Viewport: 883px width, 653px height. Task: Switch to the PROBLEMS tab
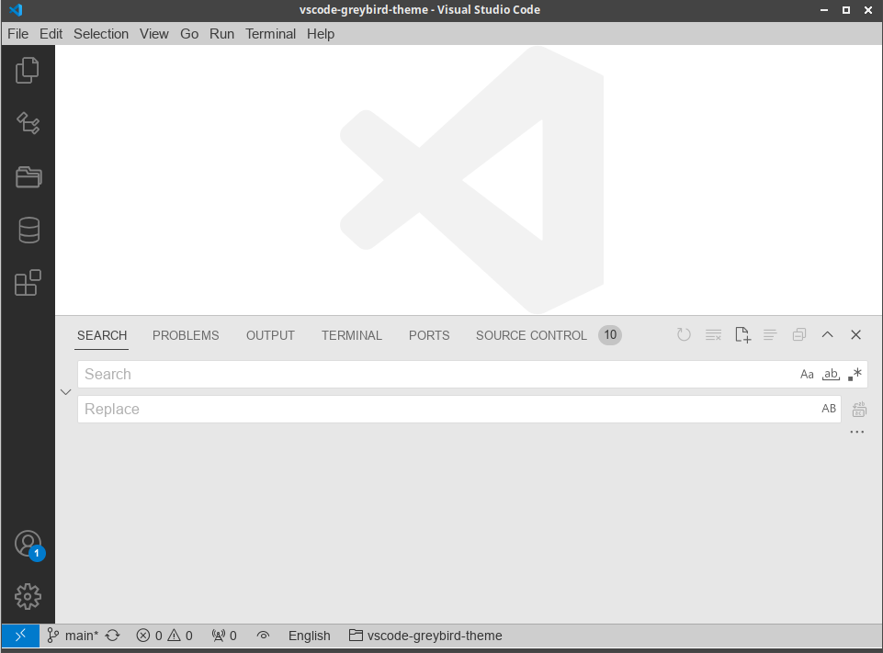(x=186, y=335)
